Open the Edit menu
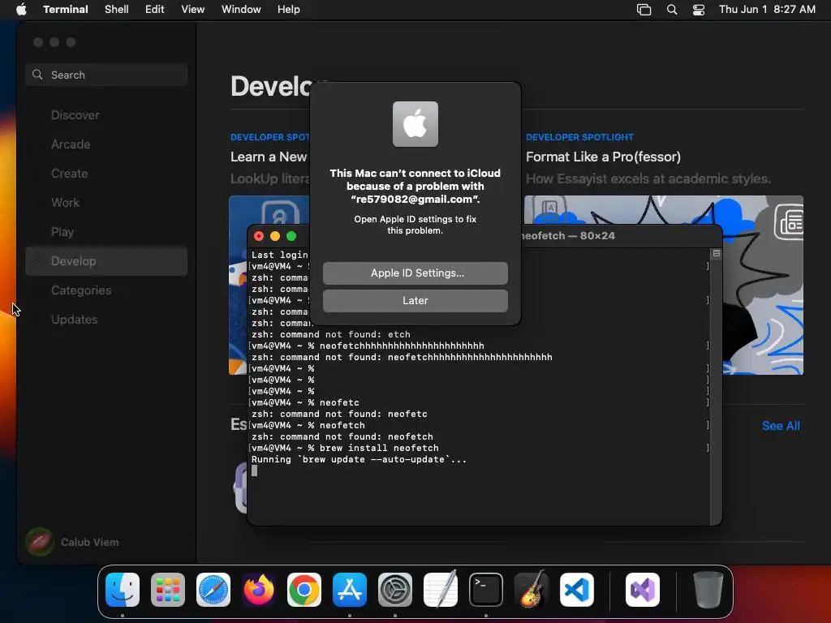 (155, 9)
